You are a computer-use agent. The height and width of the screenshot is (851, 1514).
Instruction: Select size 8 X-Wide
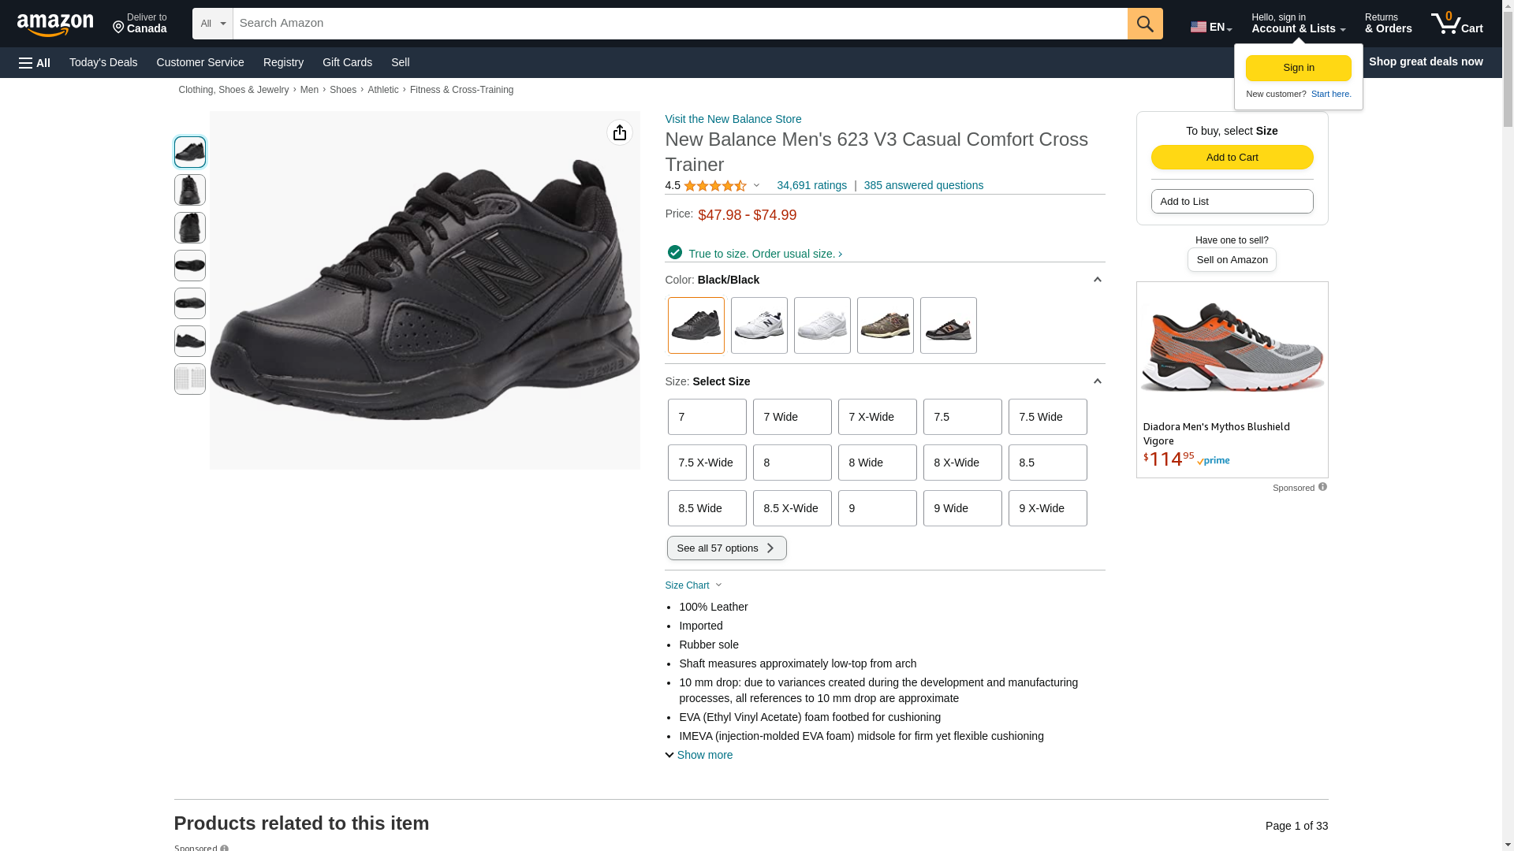tap(962, 463)
